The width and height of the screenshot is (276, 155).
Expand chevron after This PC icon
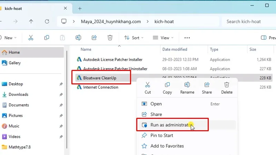pyautogui.click(x=74, y=21)
